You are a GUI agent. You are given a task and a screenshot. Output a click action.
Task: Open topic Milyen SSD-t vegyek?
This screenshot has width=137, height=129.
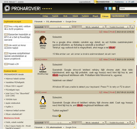14,86
